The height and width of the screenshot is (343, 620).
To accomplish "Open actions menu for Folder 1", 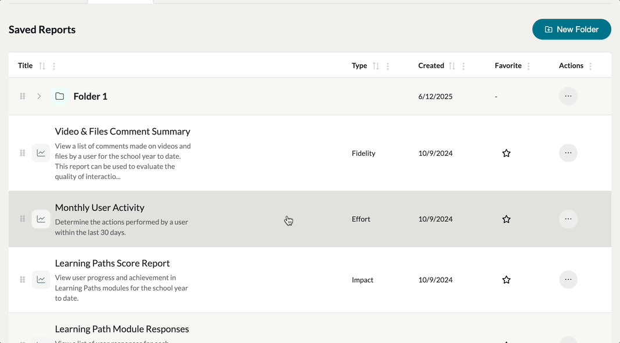I will [x=568, y=96].
